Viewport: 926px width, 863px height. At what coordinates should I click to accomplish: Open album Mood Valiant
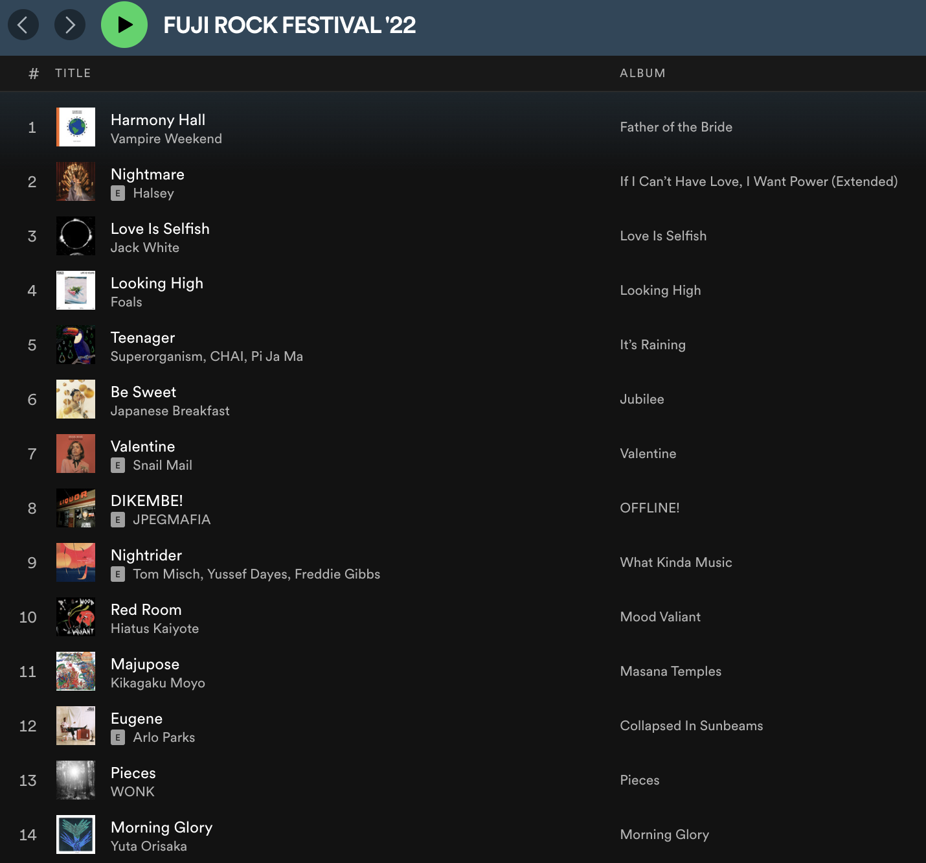(661, 617)
